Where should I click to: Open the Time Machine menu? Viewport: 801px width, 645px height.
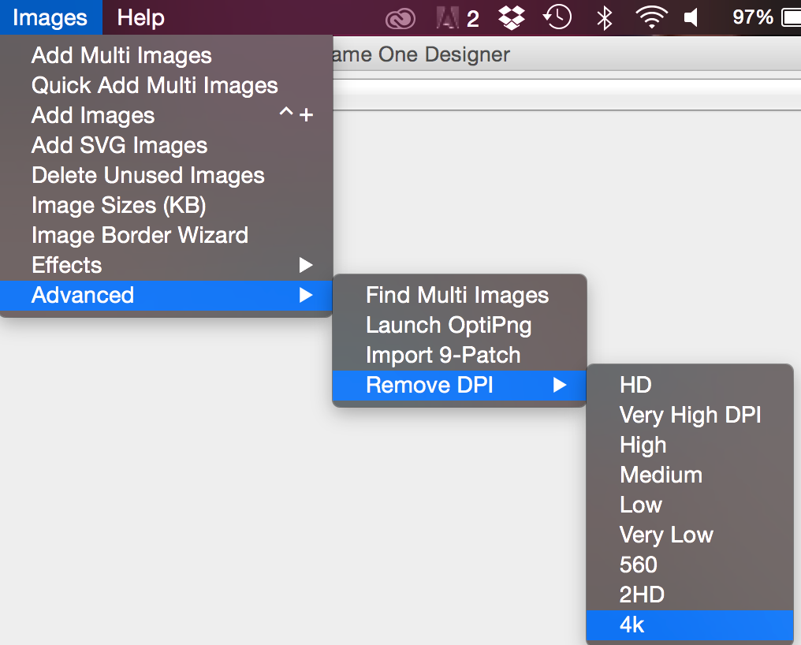557,17
